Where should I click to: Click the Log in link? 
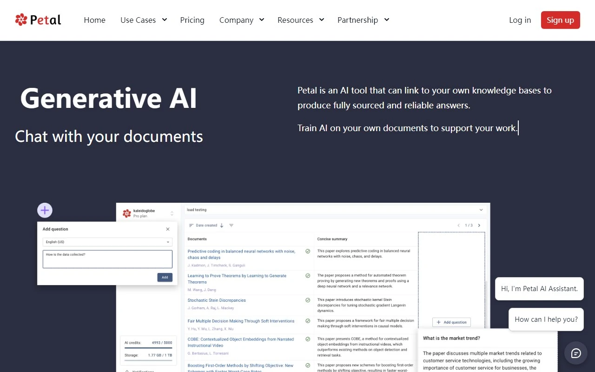520,20
